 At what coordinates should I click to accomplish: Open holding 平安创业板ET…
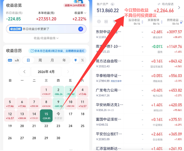pos(139,136)
